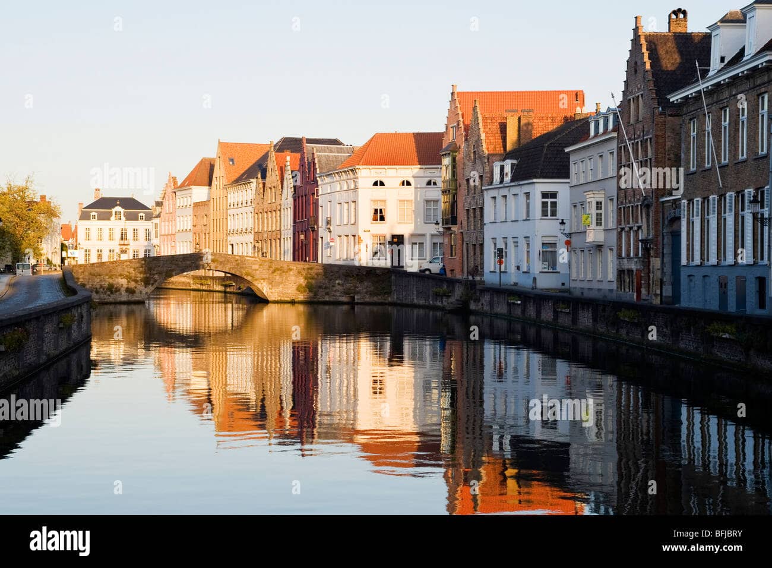Viewport: 772px width, 568px height.
Task: Click the chimney atop the stepped gable
Action: click(677, 21)
